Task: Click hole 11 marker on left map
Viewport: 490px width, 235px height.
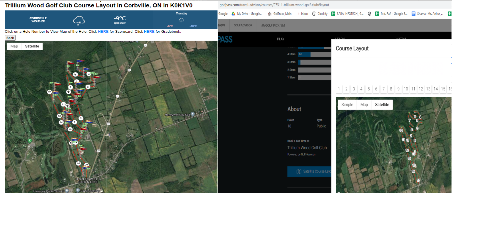Action: (63, 104)
